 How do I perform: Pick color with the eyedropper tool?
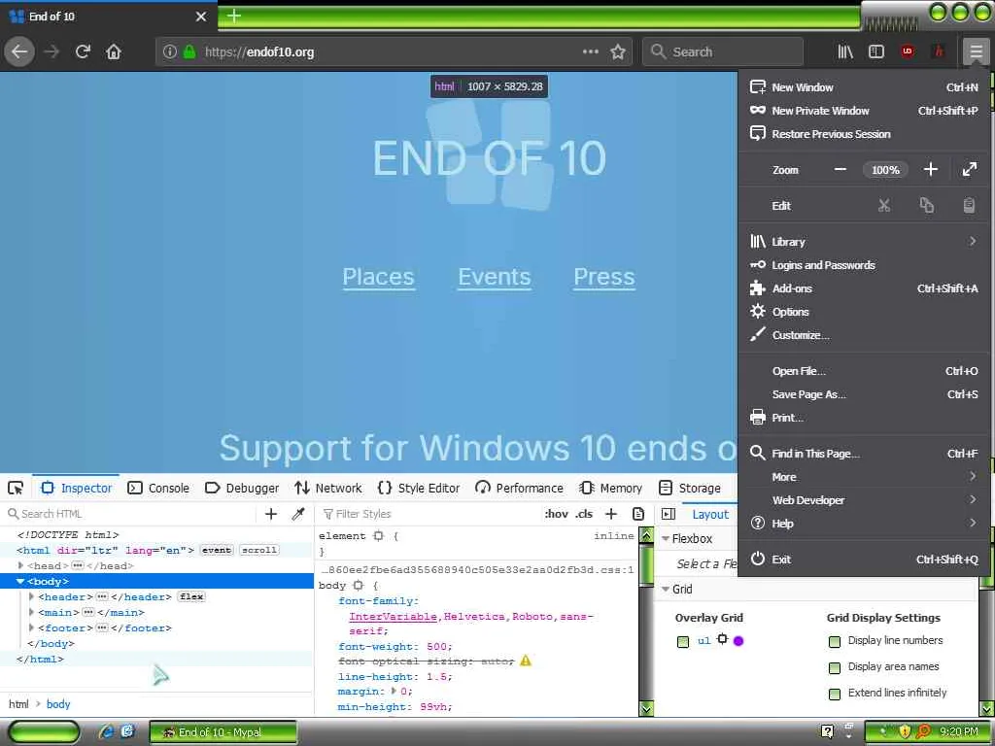coord(298,514)
